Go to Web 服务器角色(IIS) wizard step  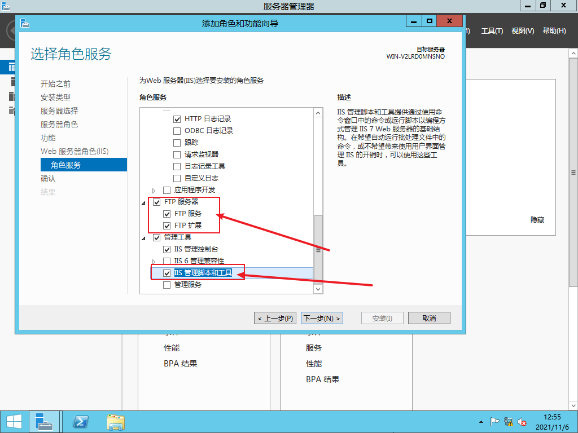click(x=75, y=151)
